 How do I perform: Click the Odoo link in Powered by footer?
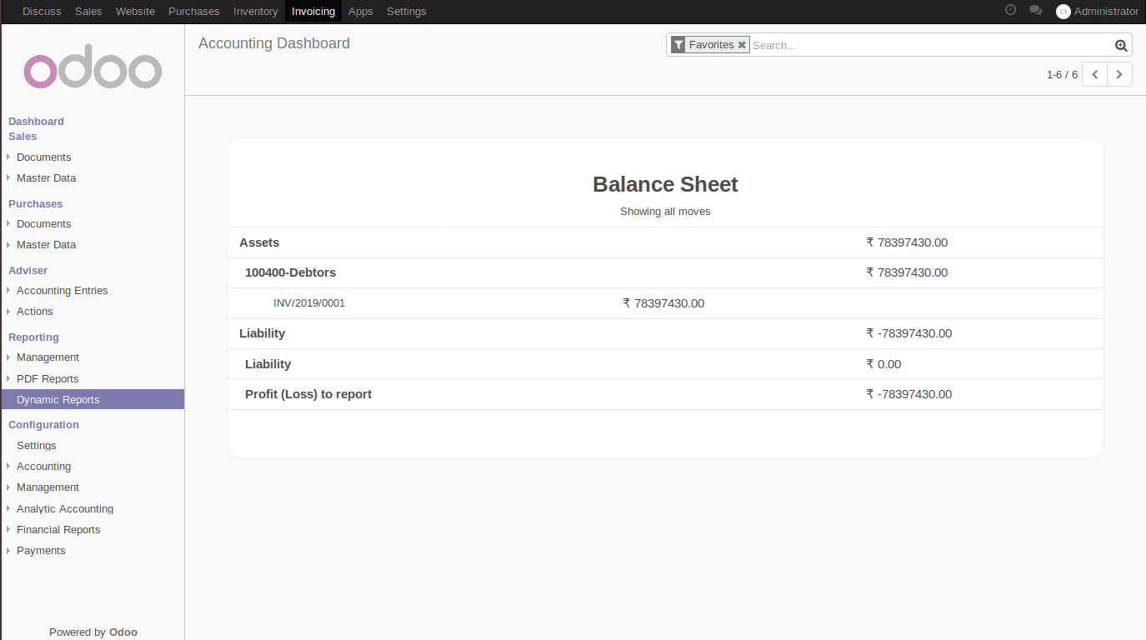coord(123,632)
